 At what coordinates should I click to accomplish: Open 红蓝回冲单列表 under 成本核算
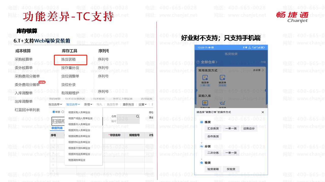27,110
